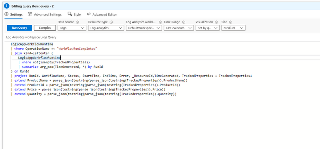This screenshot has height=149, width=320.
Task: Click the extend Price line
Action: [x=88, y=90]
